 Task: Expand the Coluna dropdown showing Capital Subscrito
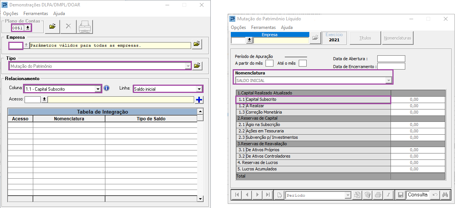(98, 89)
